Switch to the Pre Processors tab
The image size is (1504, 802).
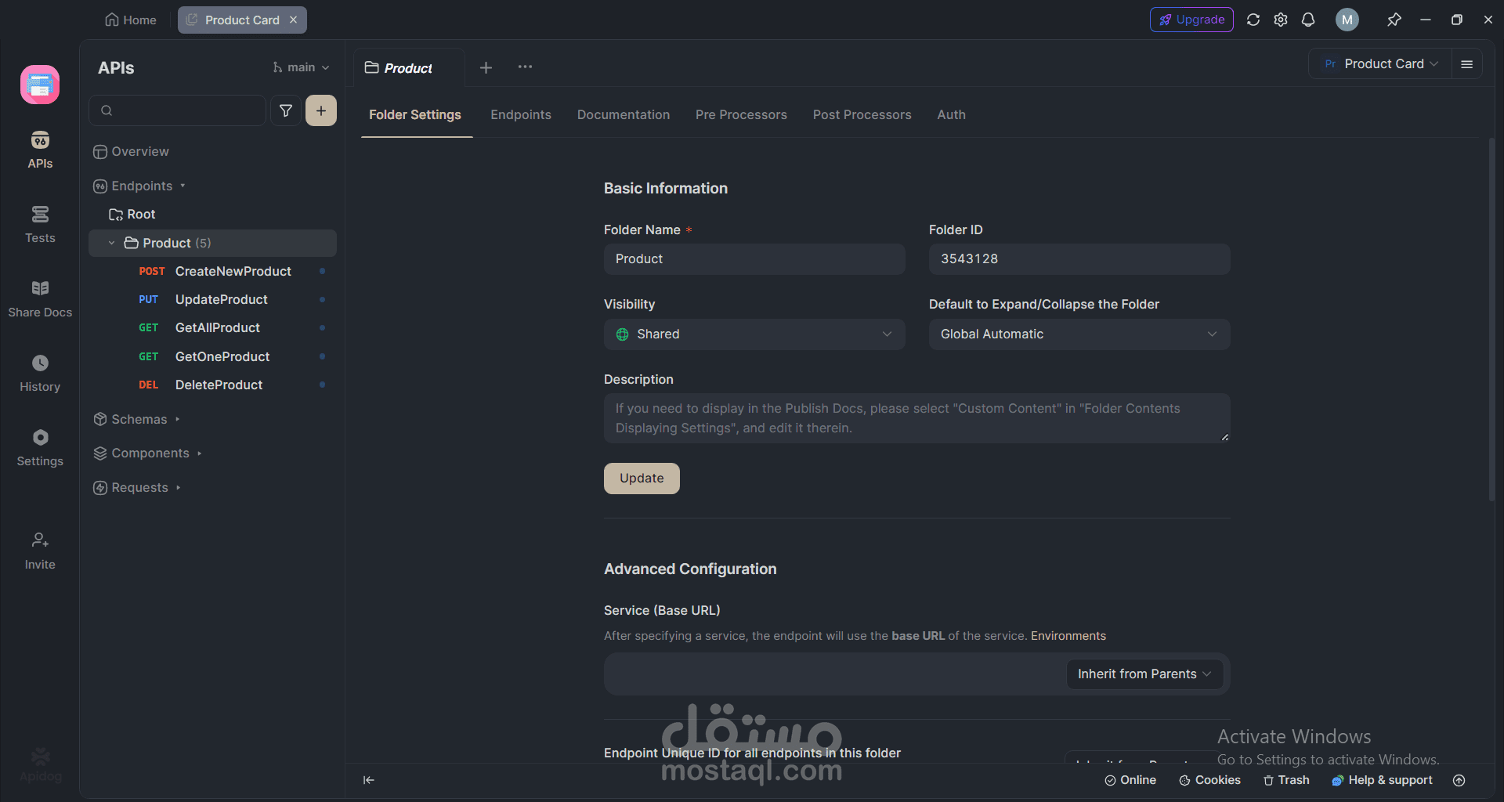[x=741, y=115]
